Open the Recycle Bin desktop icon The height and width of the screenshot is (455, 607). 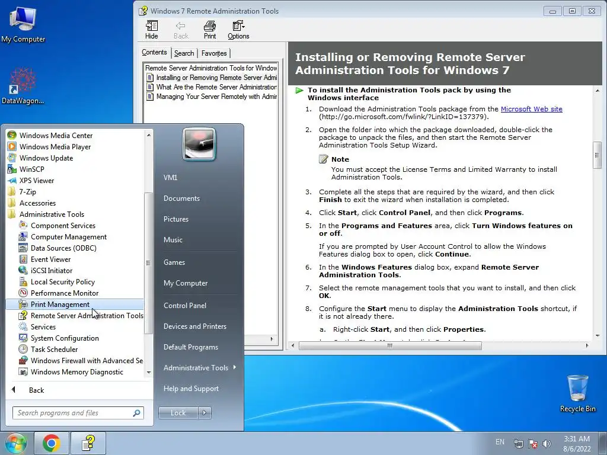pos(577,393)
